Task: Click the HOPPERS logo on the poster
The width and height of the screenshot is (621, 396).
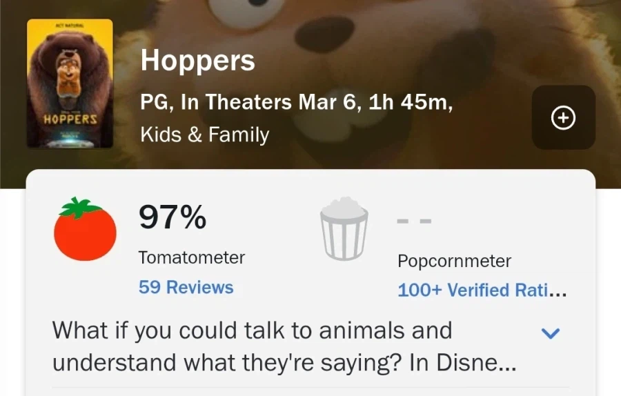Action: tap(70, 119)
